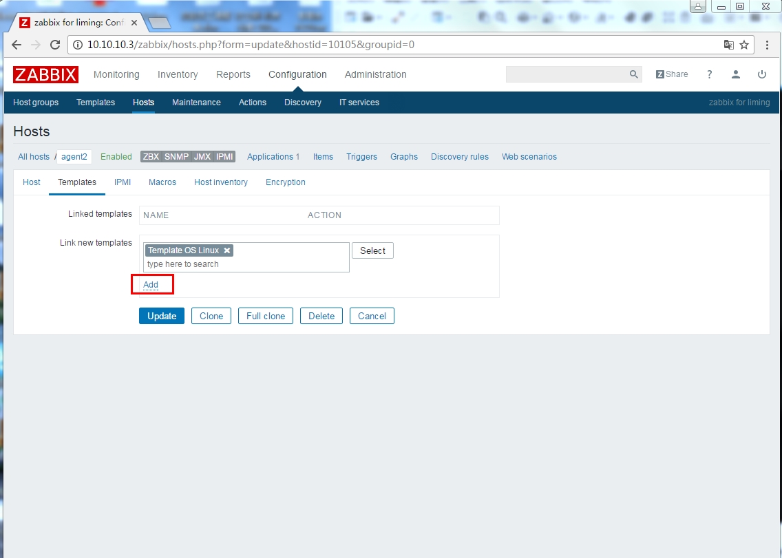This screenshot has width=782, height=558.
Task: Click the site info icon in address bar
Action: (x=78, y=45)
